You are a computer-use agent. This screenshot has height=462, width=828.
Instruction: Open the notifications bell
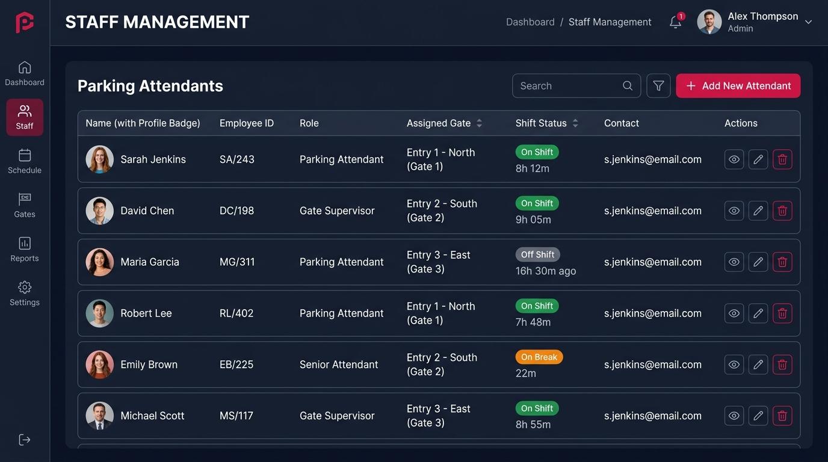click(676, 22)
